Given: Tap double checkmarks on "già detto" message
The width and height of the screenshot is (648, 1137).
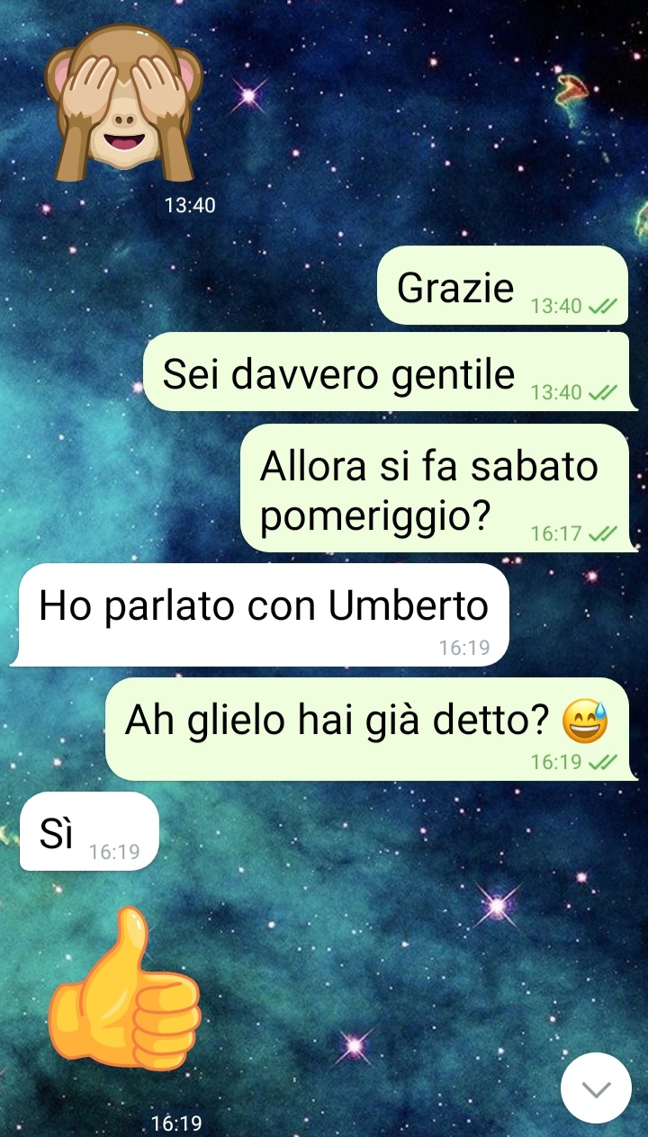Looking at the screenshot, I should [x=602, y=763].
